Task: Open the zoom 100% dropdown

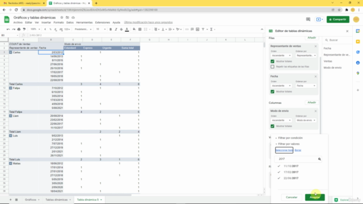Action: point(35,29)
